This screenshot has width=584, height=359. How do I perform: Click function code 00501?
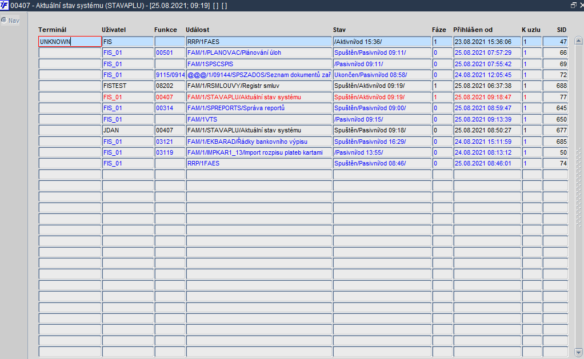(170, 53)
